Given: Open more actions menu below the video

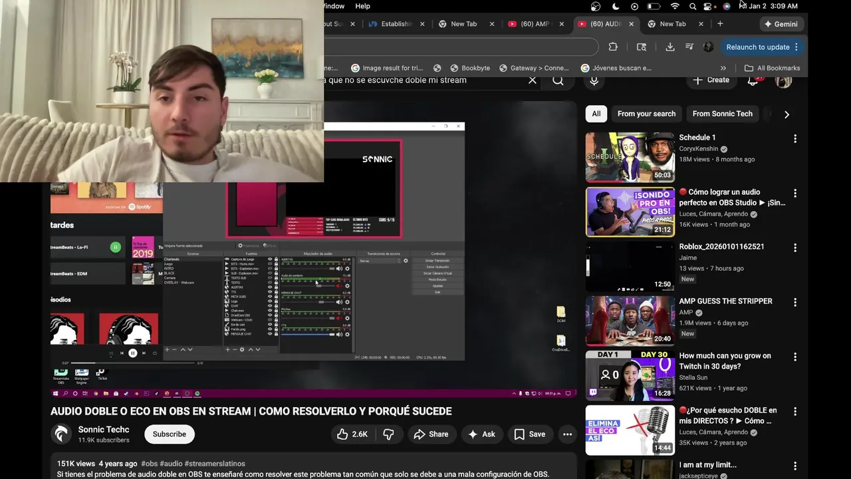Looking at the screenshot, I should pos(567,434).
